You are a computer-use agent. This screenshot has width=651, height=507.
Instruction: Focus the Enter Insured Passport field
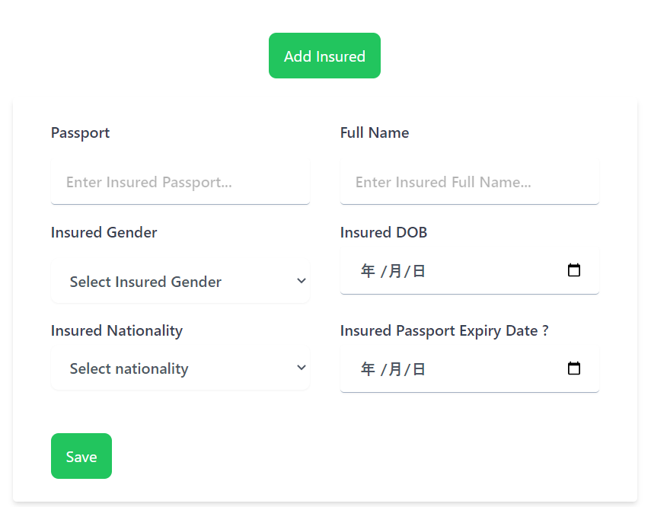click(180, 182)
